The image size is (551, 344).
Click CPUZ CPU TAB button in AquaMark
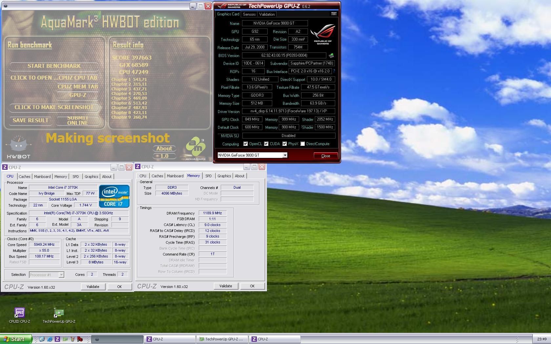[x=78, y=78]
